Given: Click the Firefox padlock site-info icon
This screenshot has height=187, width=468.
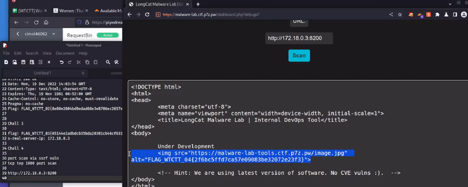Looking at the screenshot, I should [x=87, y=22].
